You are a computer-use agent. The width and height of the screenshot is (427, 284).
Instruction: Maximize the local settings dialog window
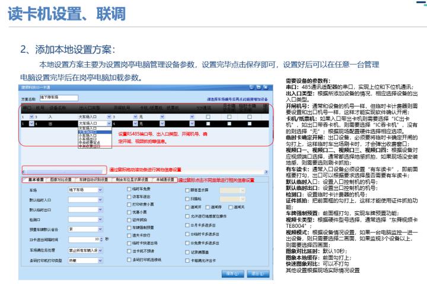click(x=259, y=87)
